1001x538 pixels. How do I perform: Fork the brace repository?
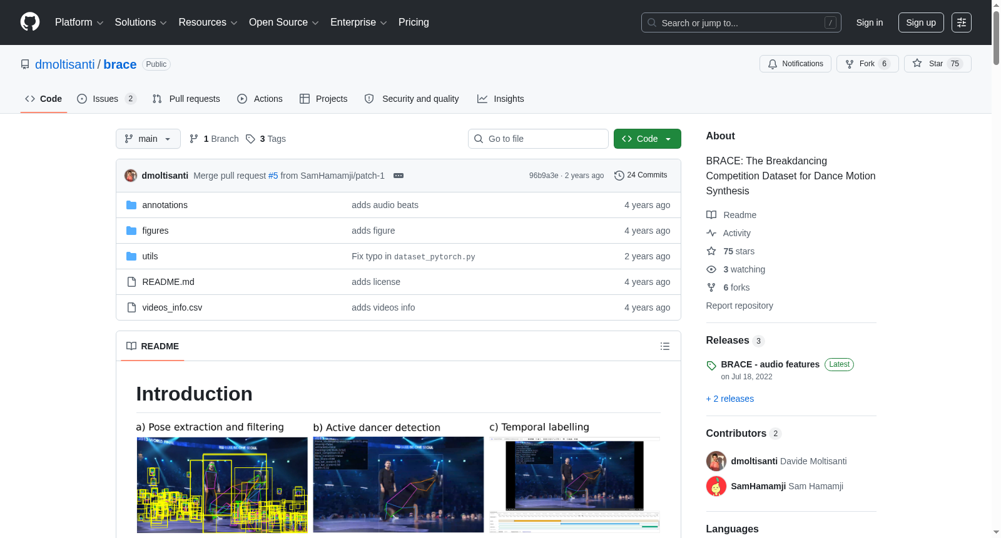point(867,64)
